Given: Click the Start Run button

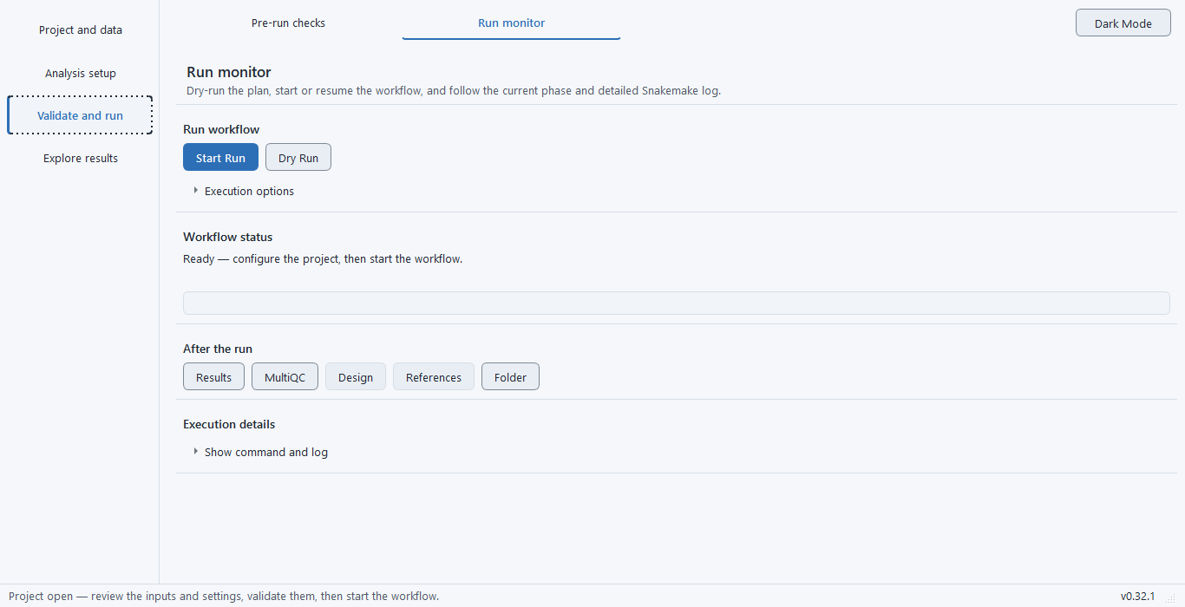Looking at the screenshot, I should click(x=220, y=158).
